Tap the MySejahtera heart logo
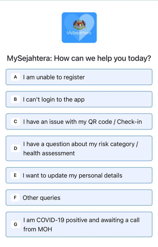The height and width of the screenshot is (247, 158). (79, 28)
